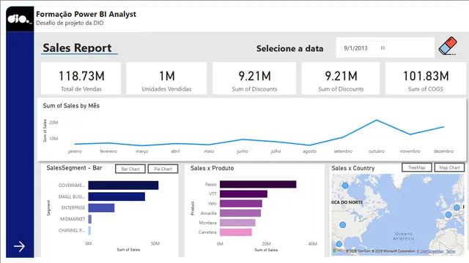Select the VTT product bar
The height and width of the screenshot is (263, 469).
pos(243,194)
